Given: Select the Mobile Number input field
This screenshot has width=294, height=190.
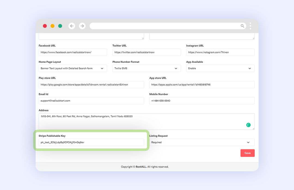Looking at the screenshot, I should [202, 101].
